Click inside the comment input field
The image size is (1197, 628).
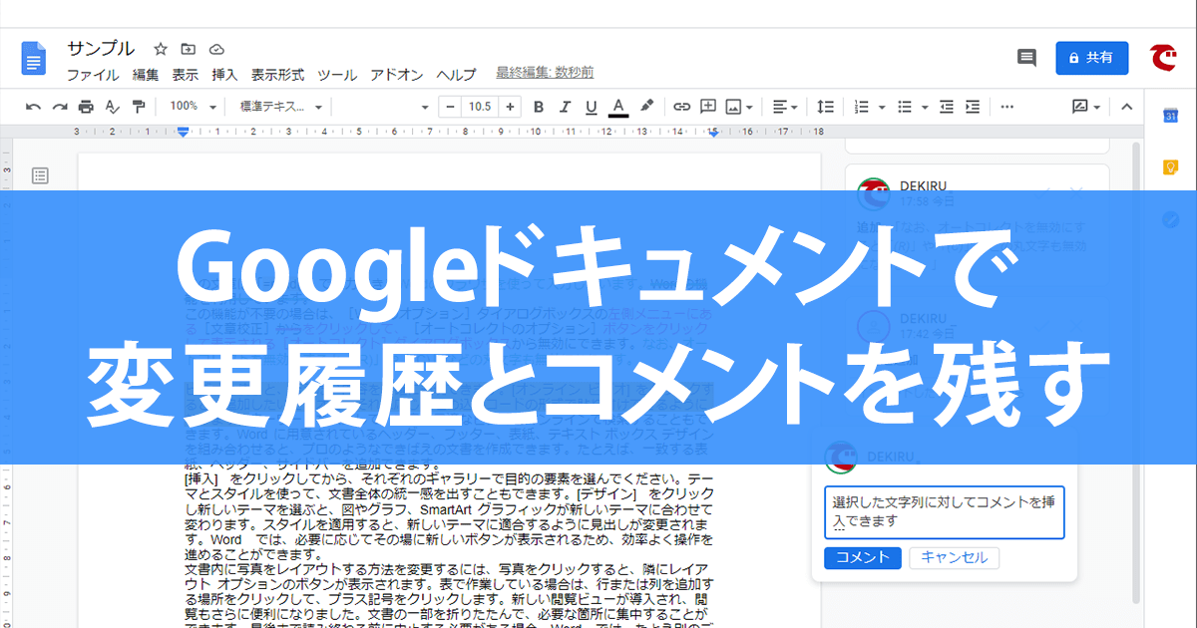(944, 511)
